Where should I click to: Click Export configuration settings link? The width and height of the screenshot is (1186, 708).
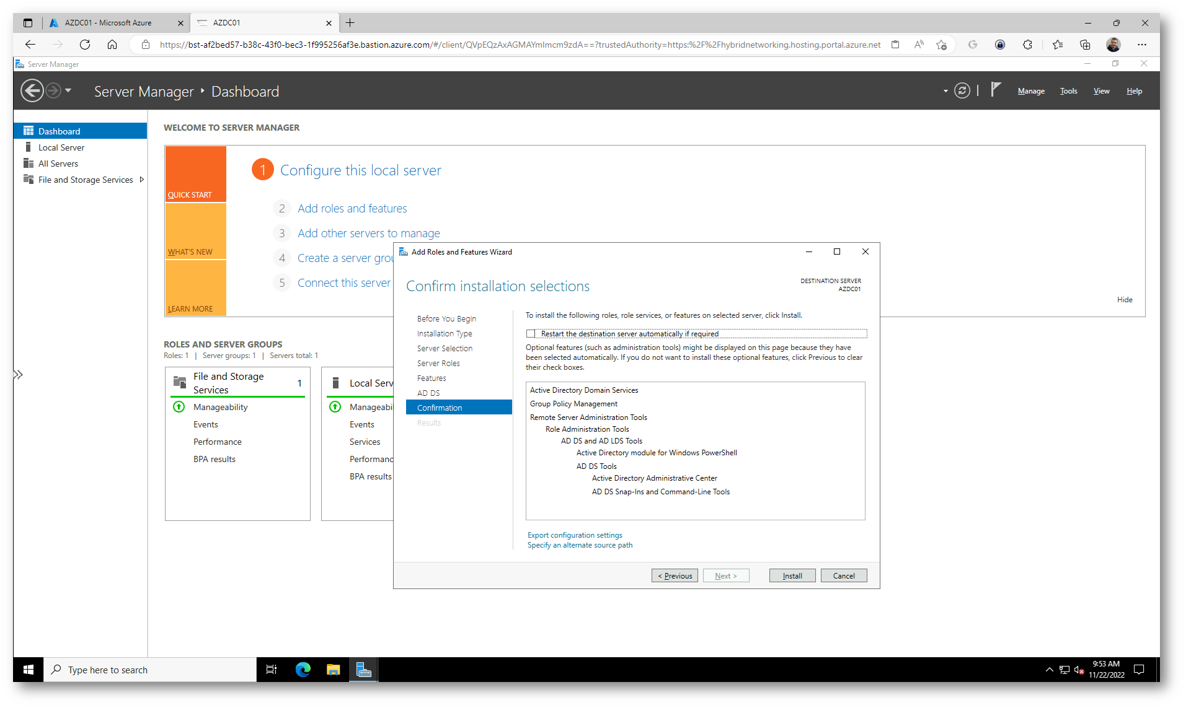(x=575, y=535)
